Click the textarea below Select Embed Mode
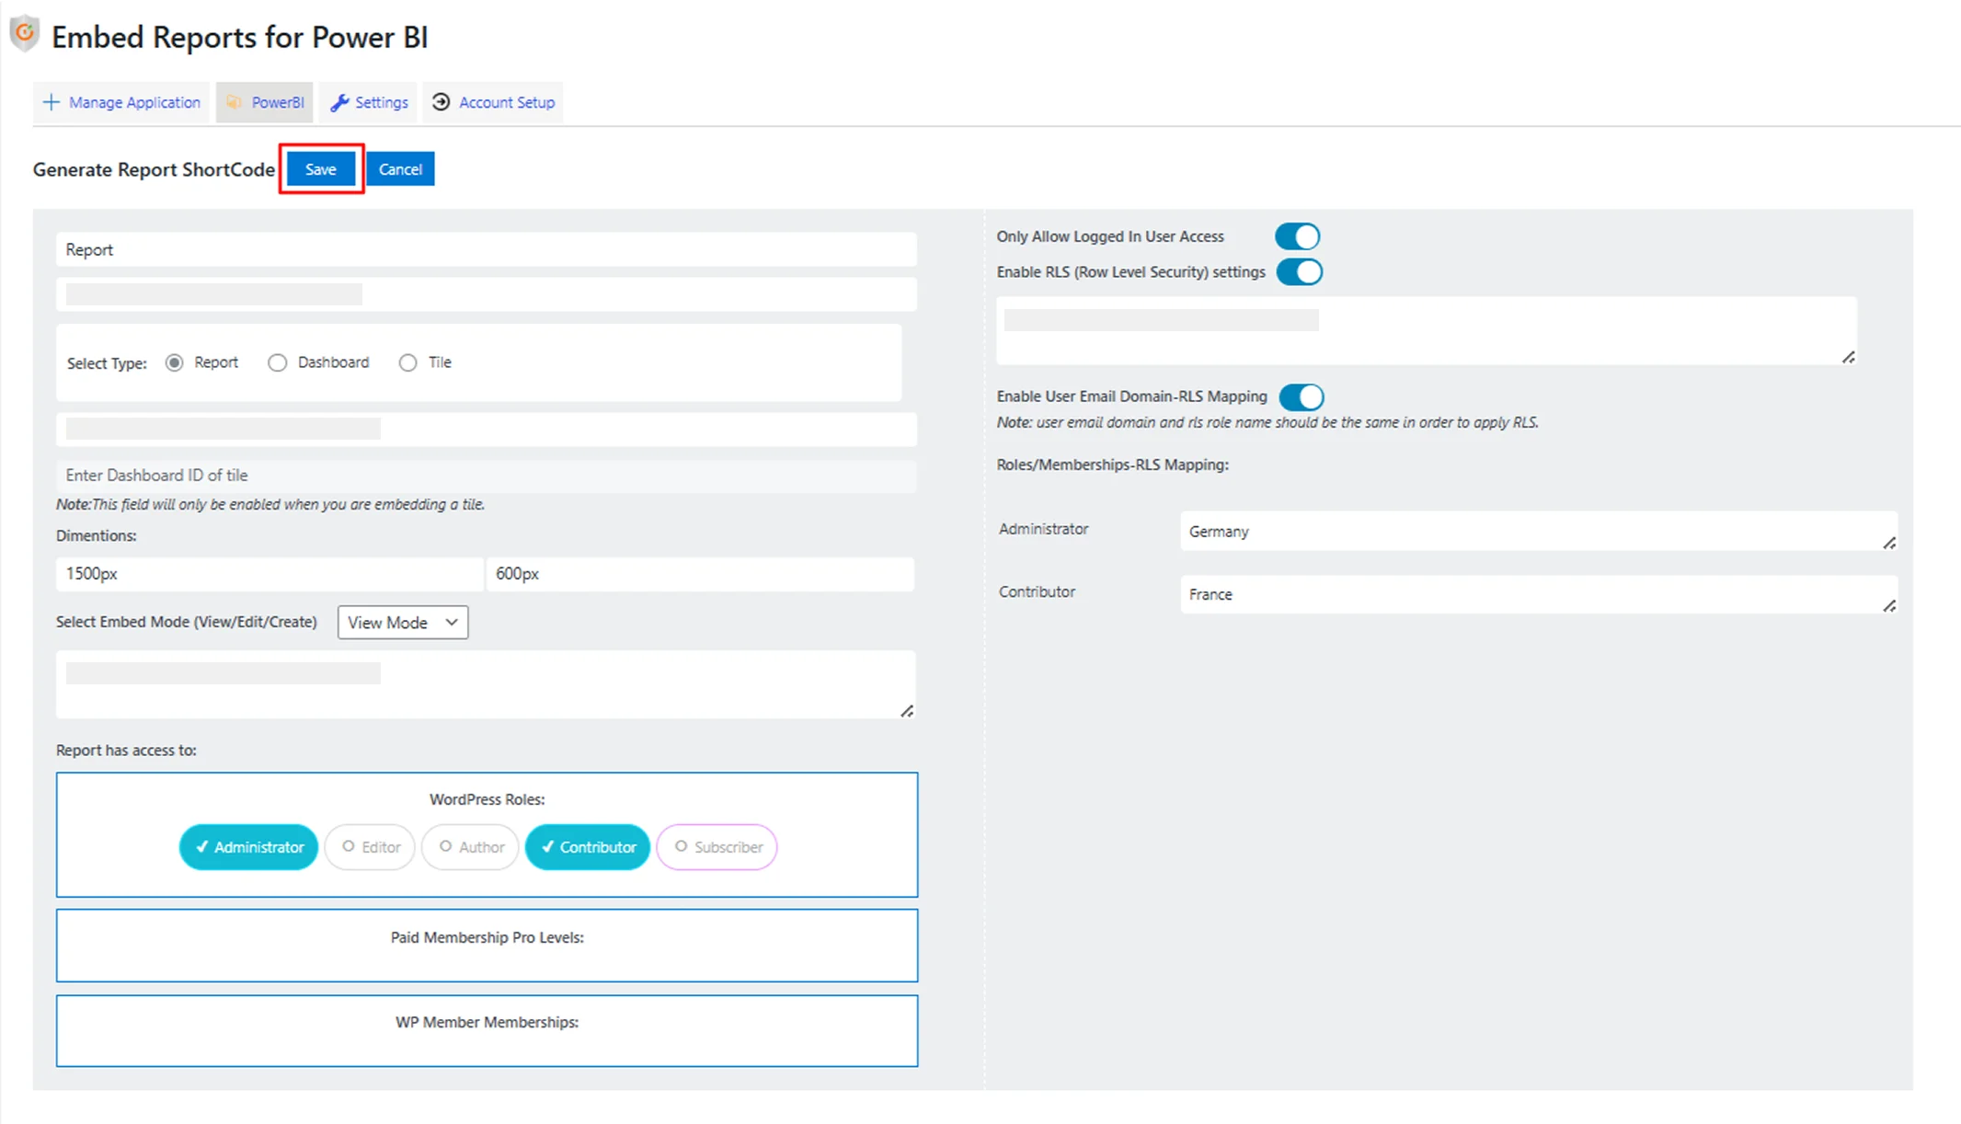The height and width of the screenshot is (1124, 1961). click(x=487, y=684)
